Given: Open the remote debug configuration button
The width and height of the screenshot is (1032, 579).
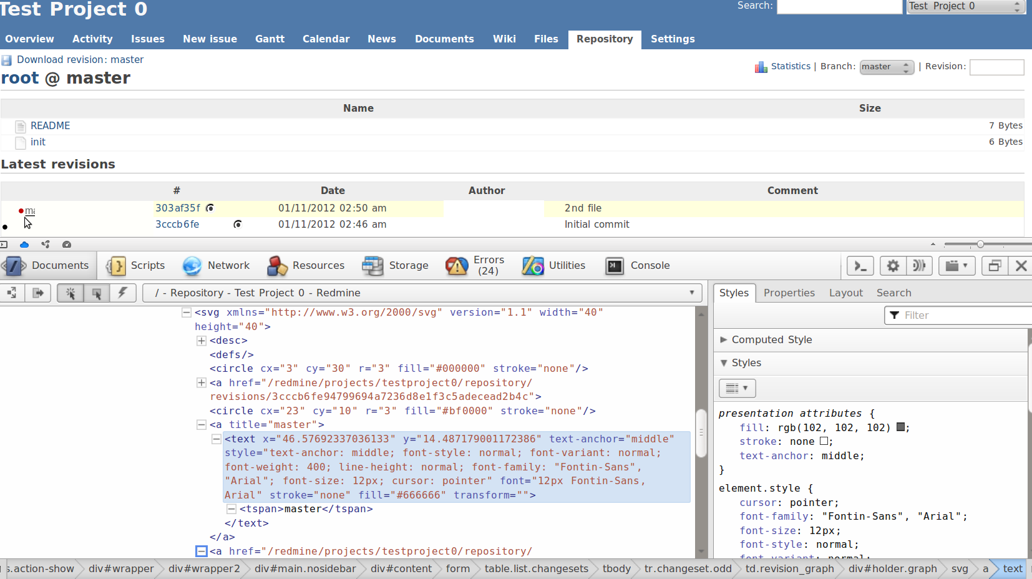Looking at the screenshot, I should click(919, 266).
